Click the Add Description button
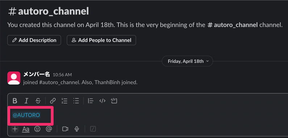This screenshot has width=288, height=138. coord(34,40)
